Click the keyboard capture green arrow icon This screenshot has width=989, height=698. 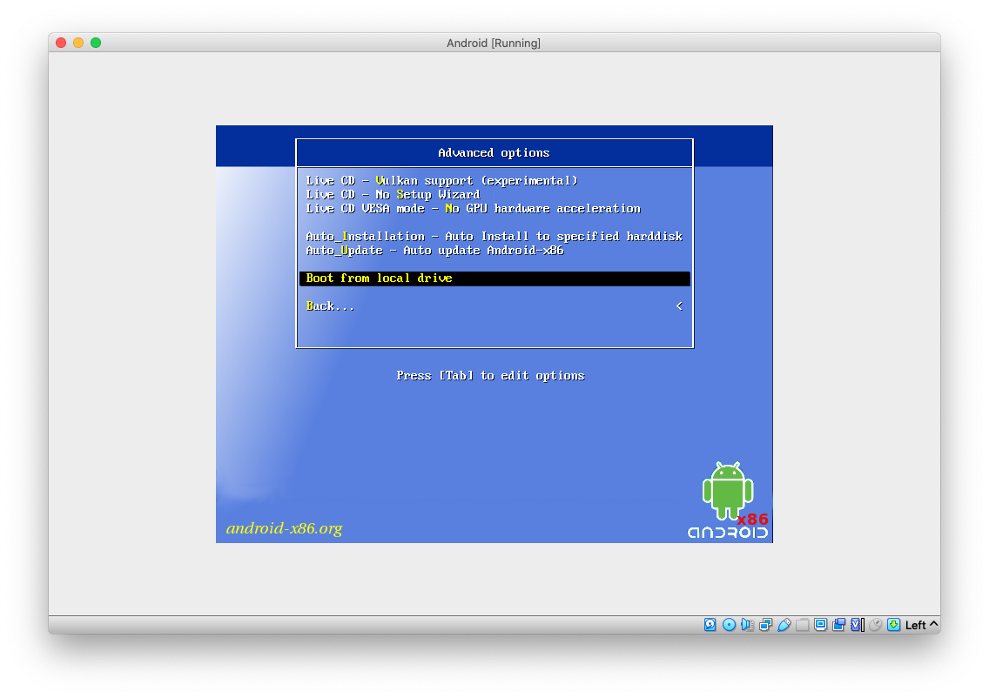coord(894,625)
